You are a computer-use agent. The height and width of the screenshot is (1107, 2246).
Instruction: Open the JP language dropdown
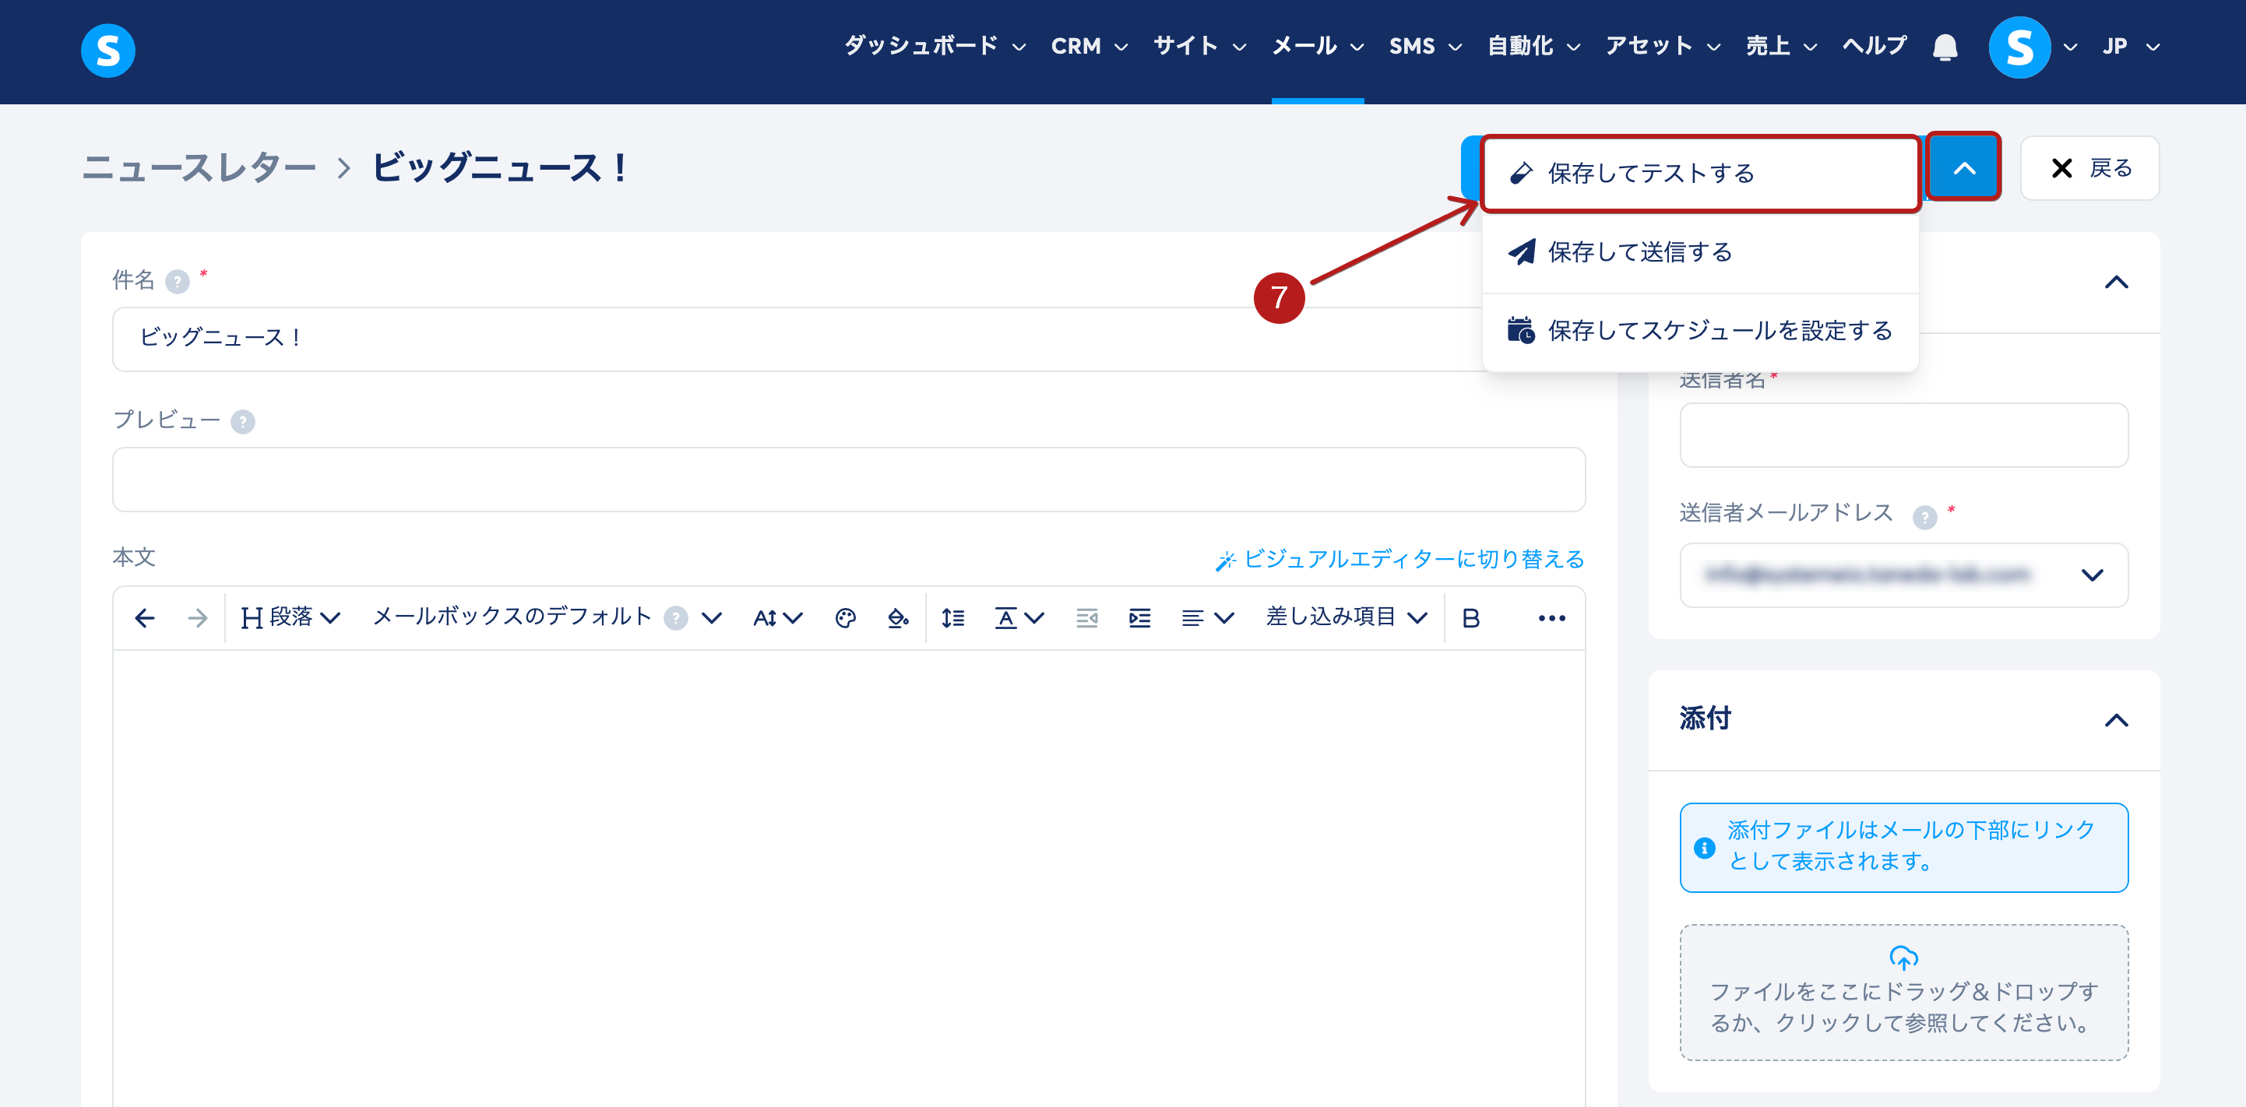coord(2131,47)
